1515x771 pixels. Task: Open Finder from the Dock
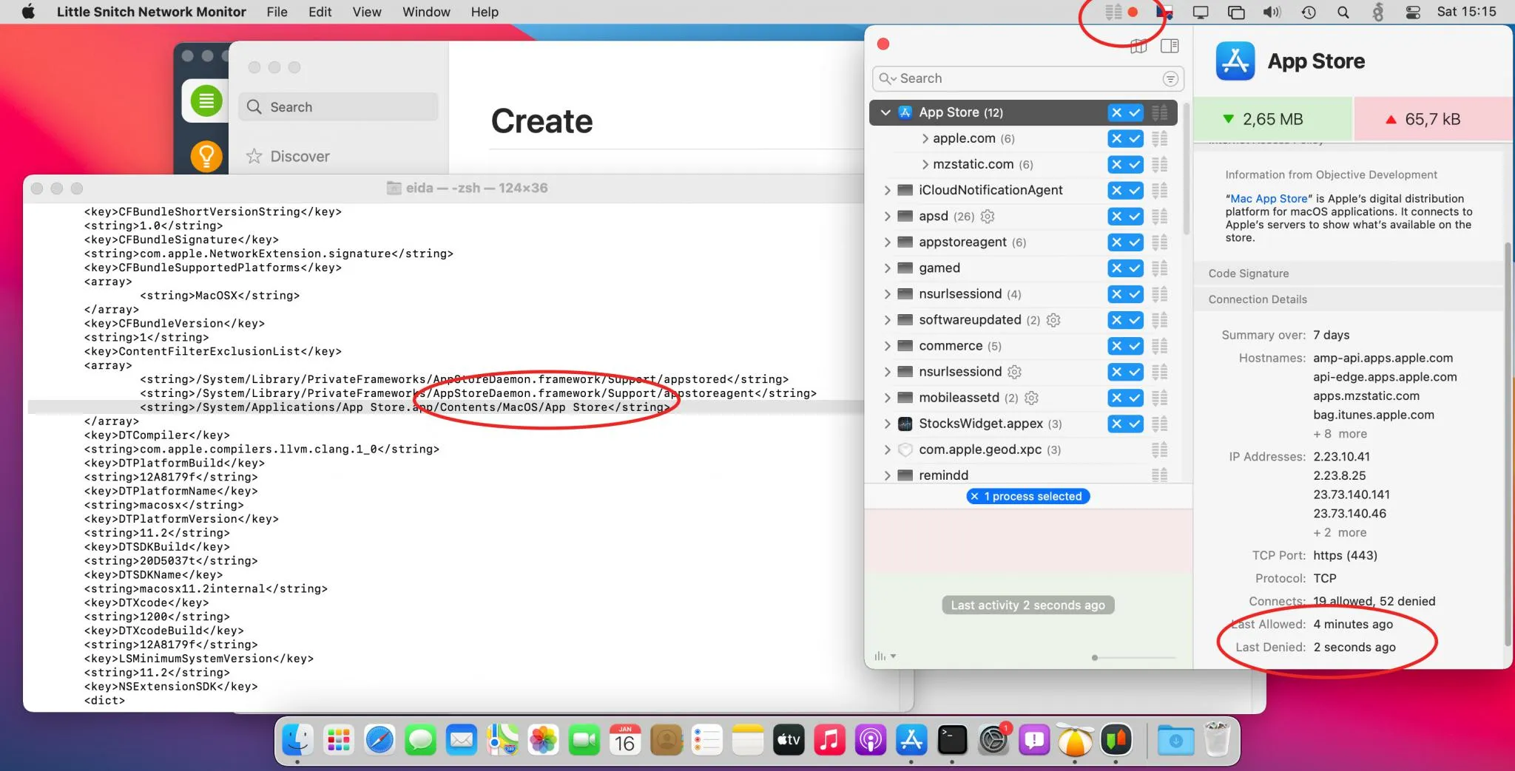(297, 739)
